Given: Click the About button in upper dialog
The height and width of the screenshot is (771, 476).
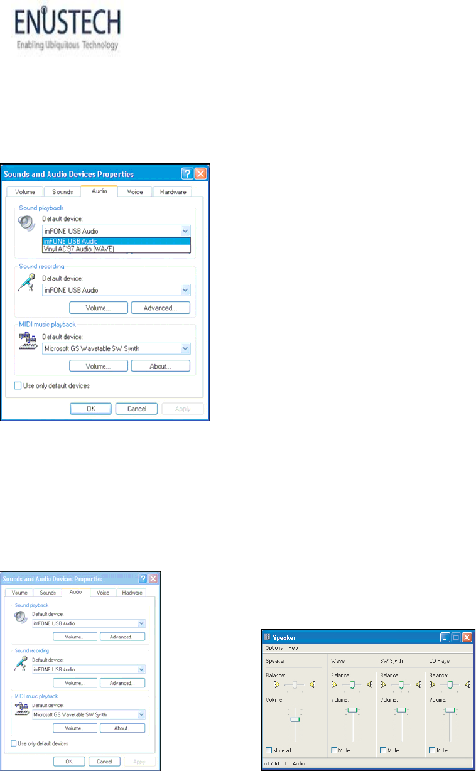Looking at the screenshot, I should point(160,366).
